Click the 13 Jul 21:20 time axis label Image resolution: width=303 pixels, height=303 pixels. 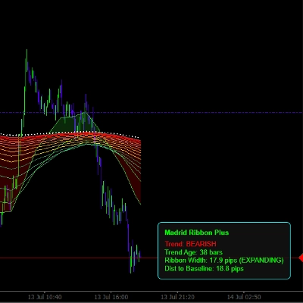click(x=177, y=297)
